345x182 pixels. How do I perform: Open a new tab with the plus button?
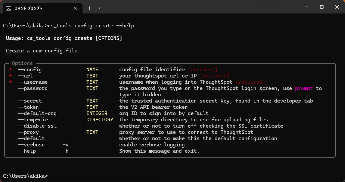point(89,8)
